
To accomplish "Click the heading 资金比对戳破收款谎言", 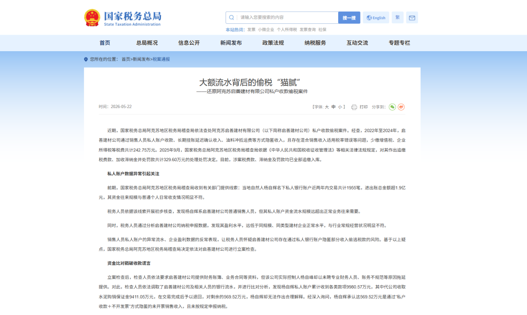I will pyautogui.click(x=129, y=263).
